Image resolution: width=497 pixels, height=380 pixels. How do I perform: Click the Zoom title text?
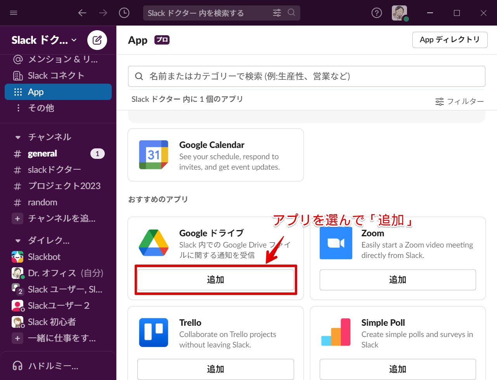[x=373, y=233]
